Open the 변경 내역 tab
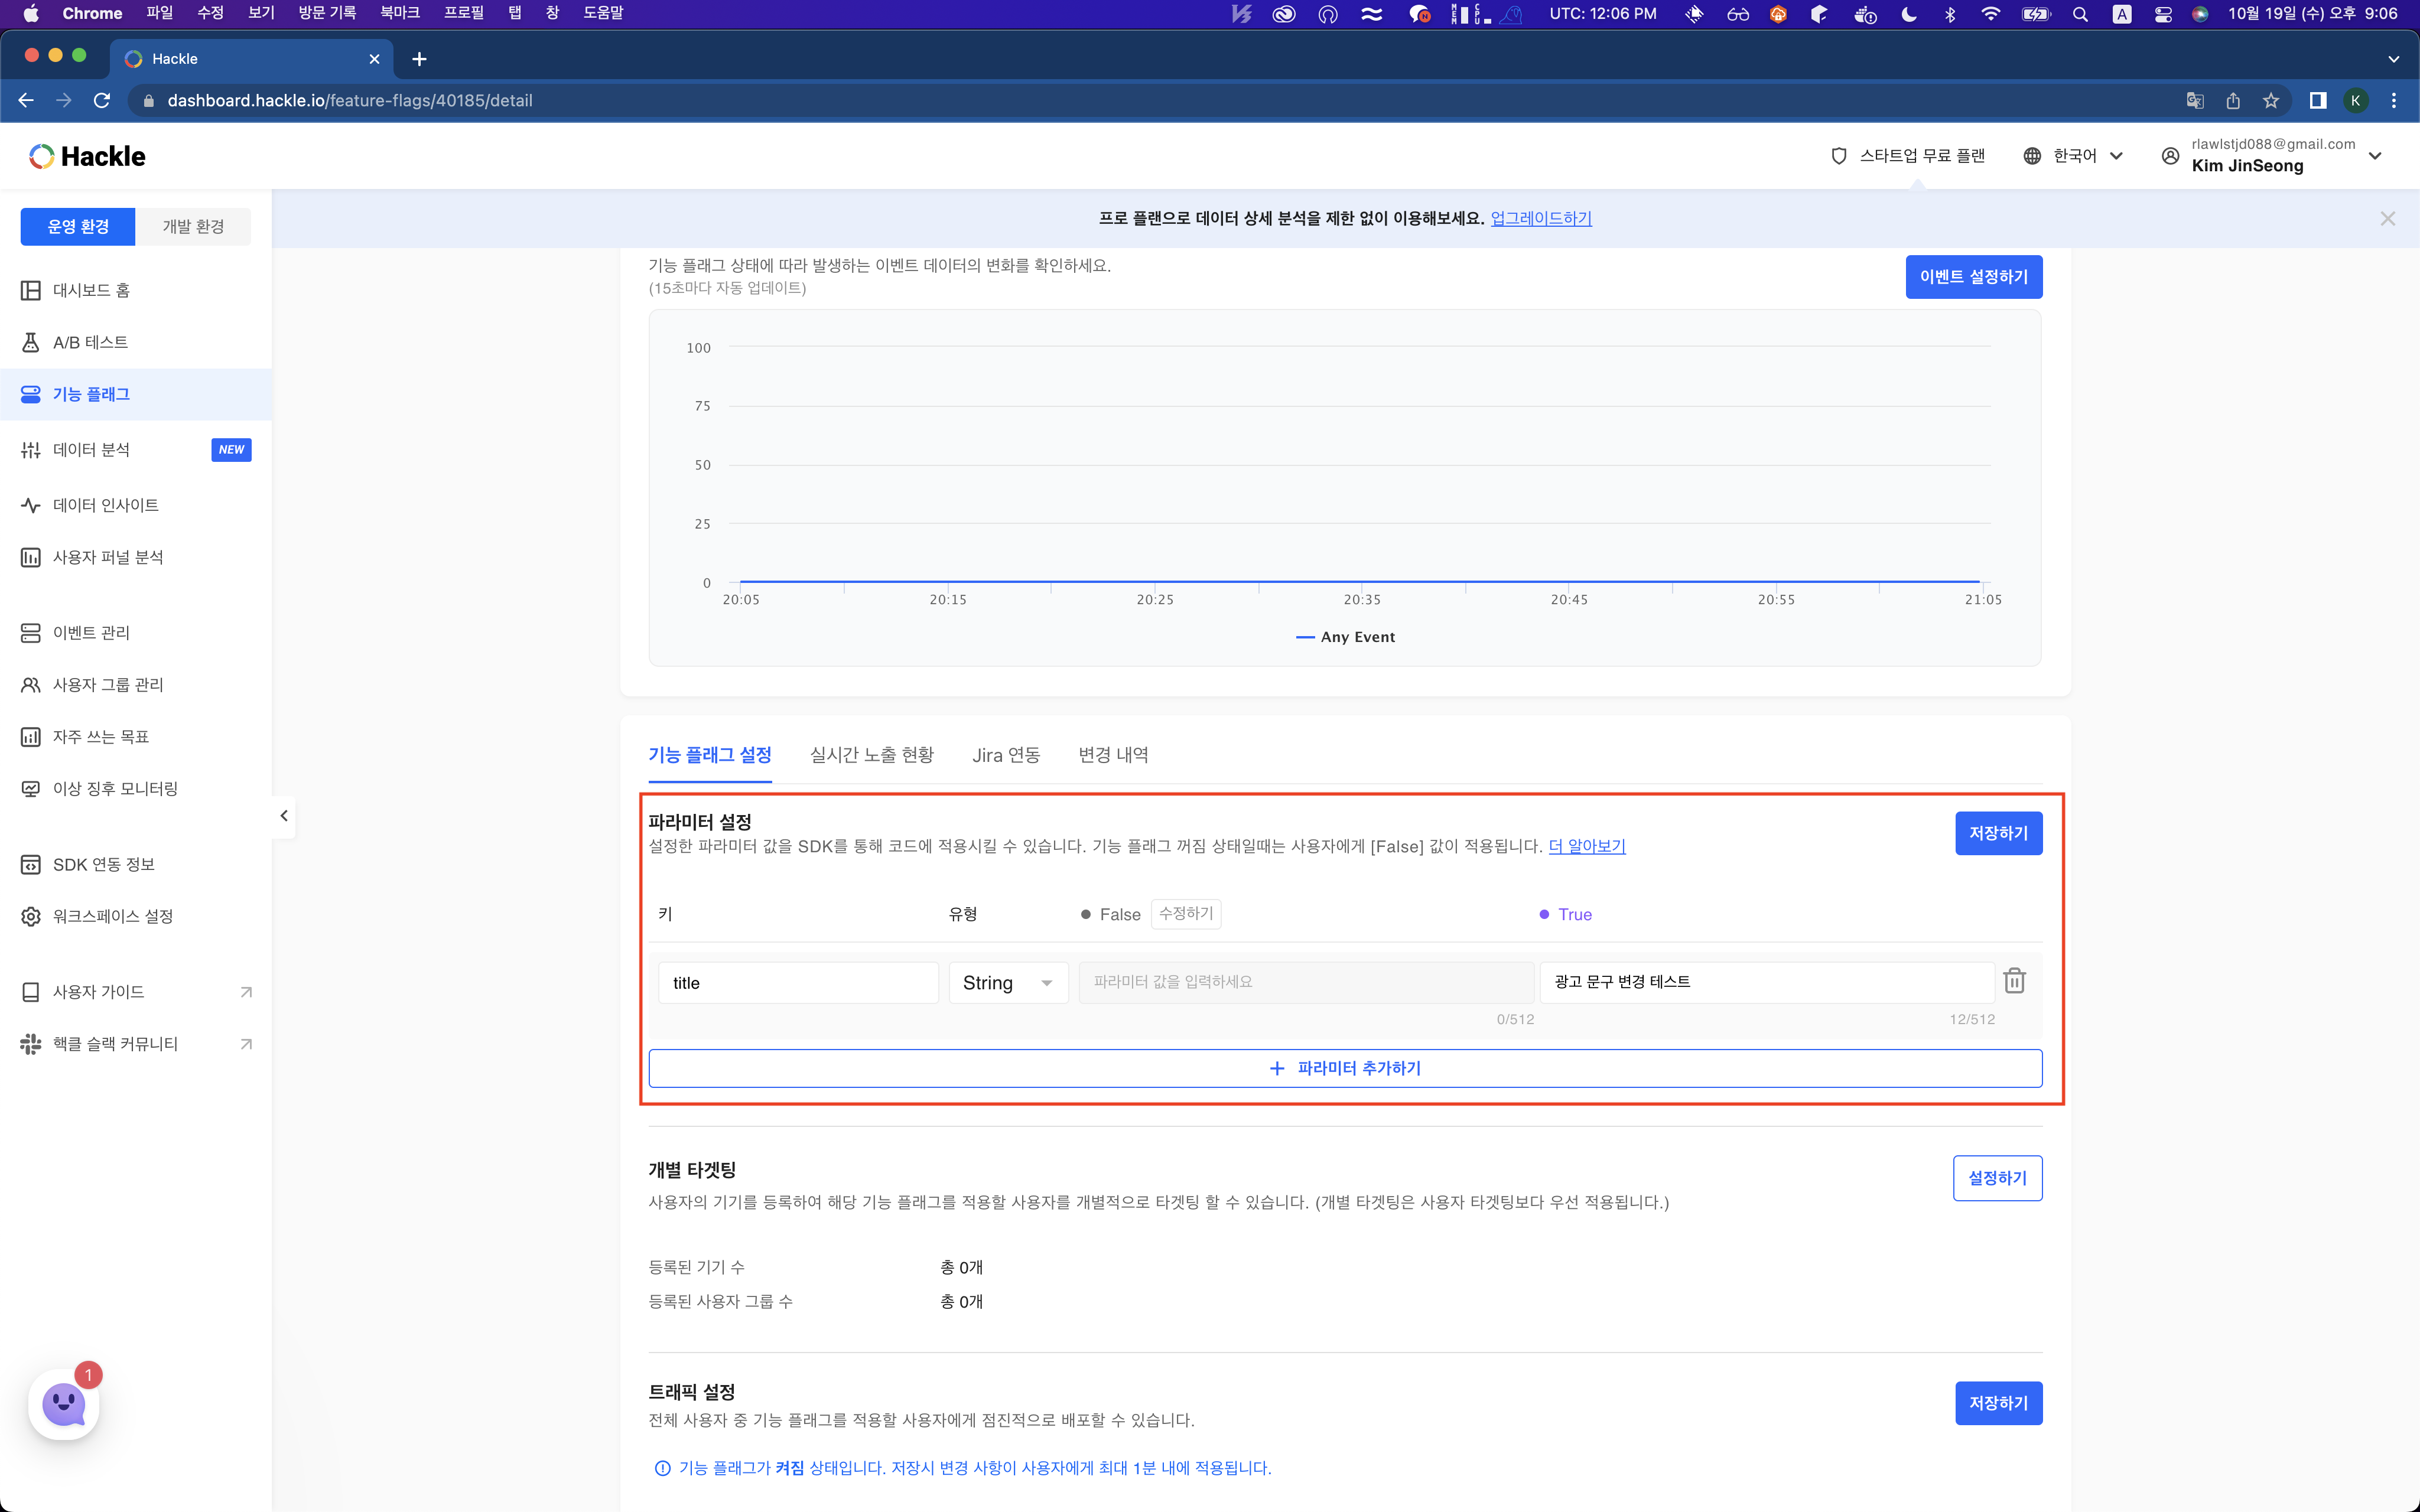The image size is (2420, 1512). click(1113, 755)
